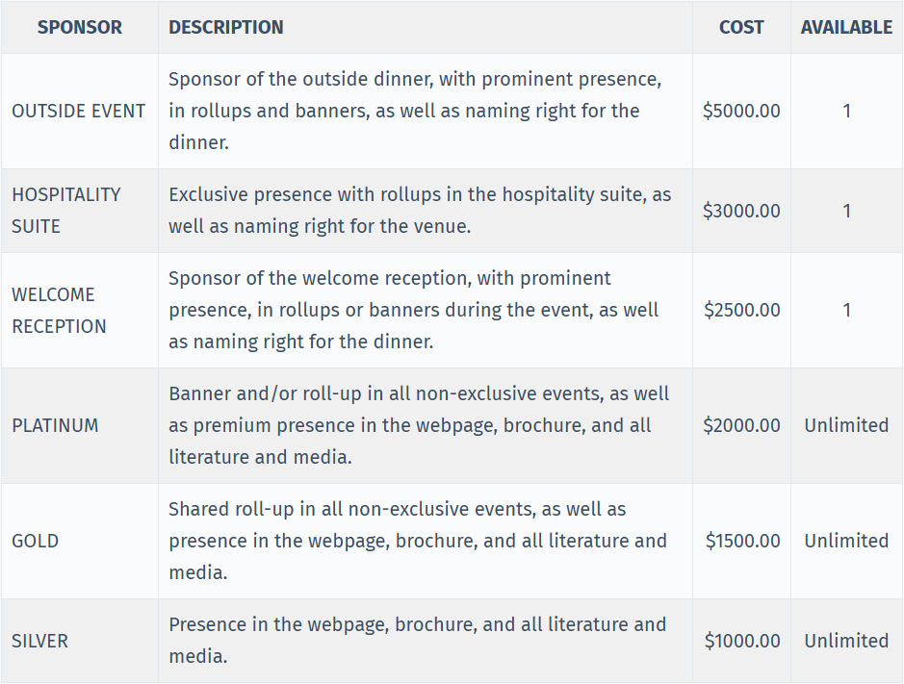Click the $3000.00 cost cell
The image size is (904, 684).
click(x=741, y=211)
